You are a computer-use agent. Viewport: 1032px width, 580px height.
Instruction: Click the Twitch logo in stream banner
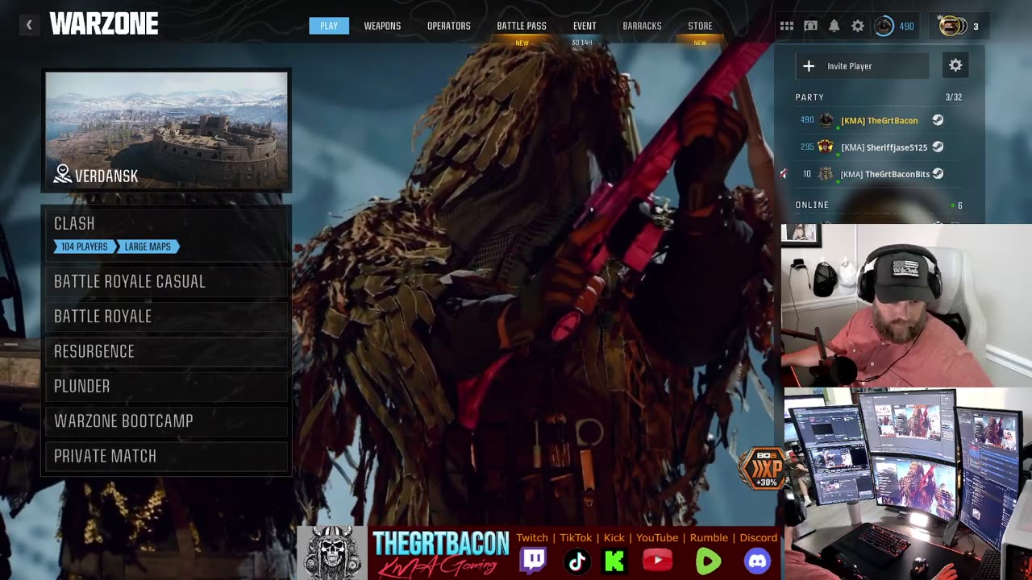tap(533, 561)
